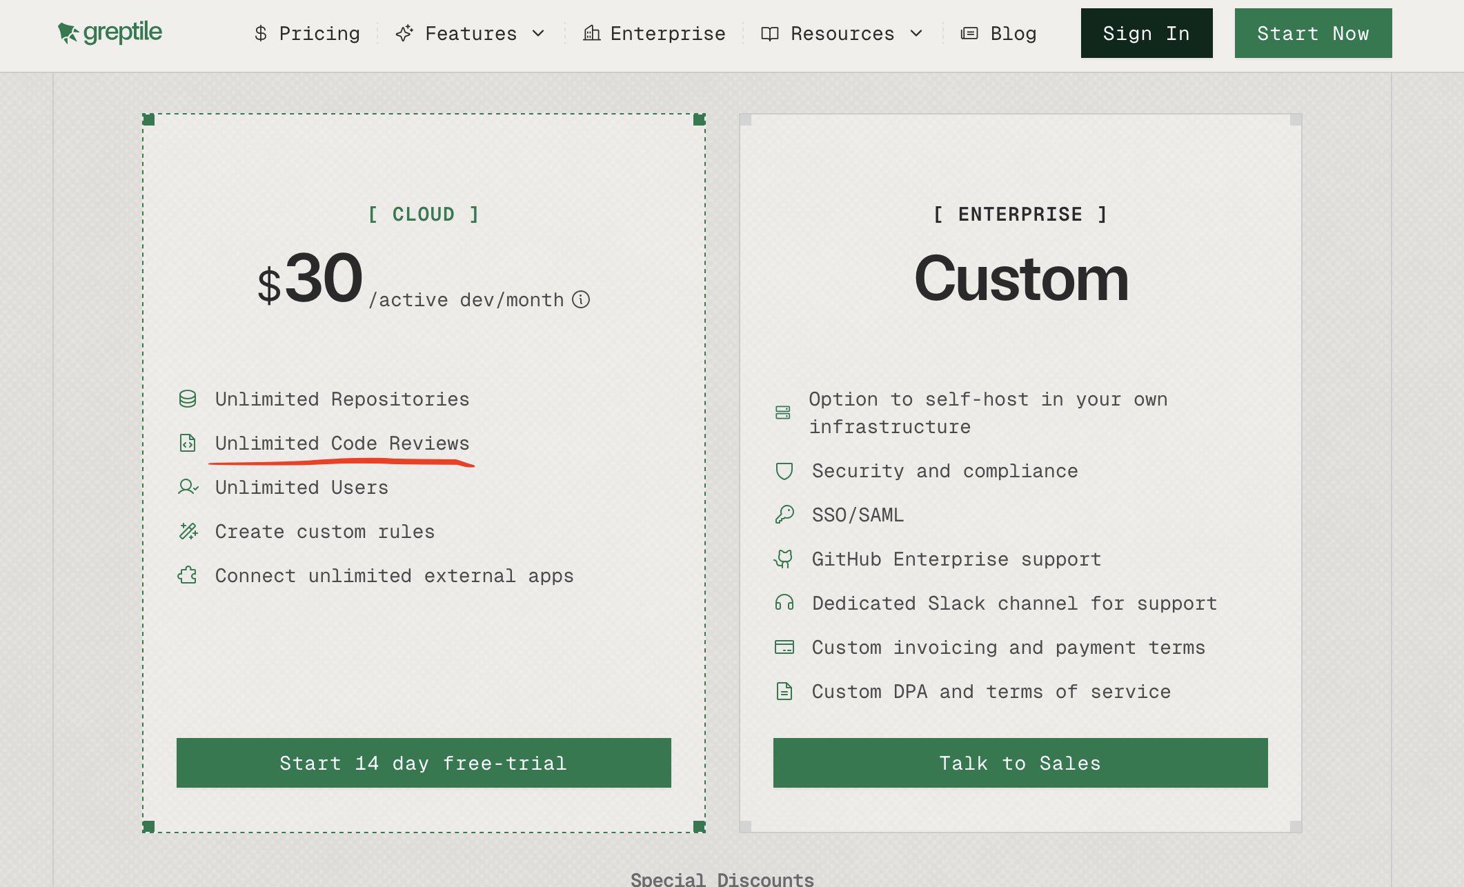Click the greptile logo in header
This screenshot has height=887, width=1464.
pos(110,32)
